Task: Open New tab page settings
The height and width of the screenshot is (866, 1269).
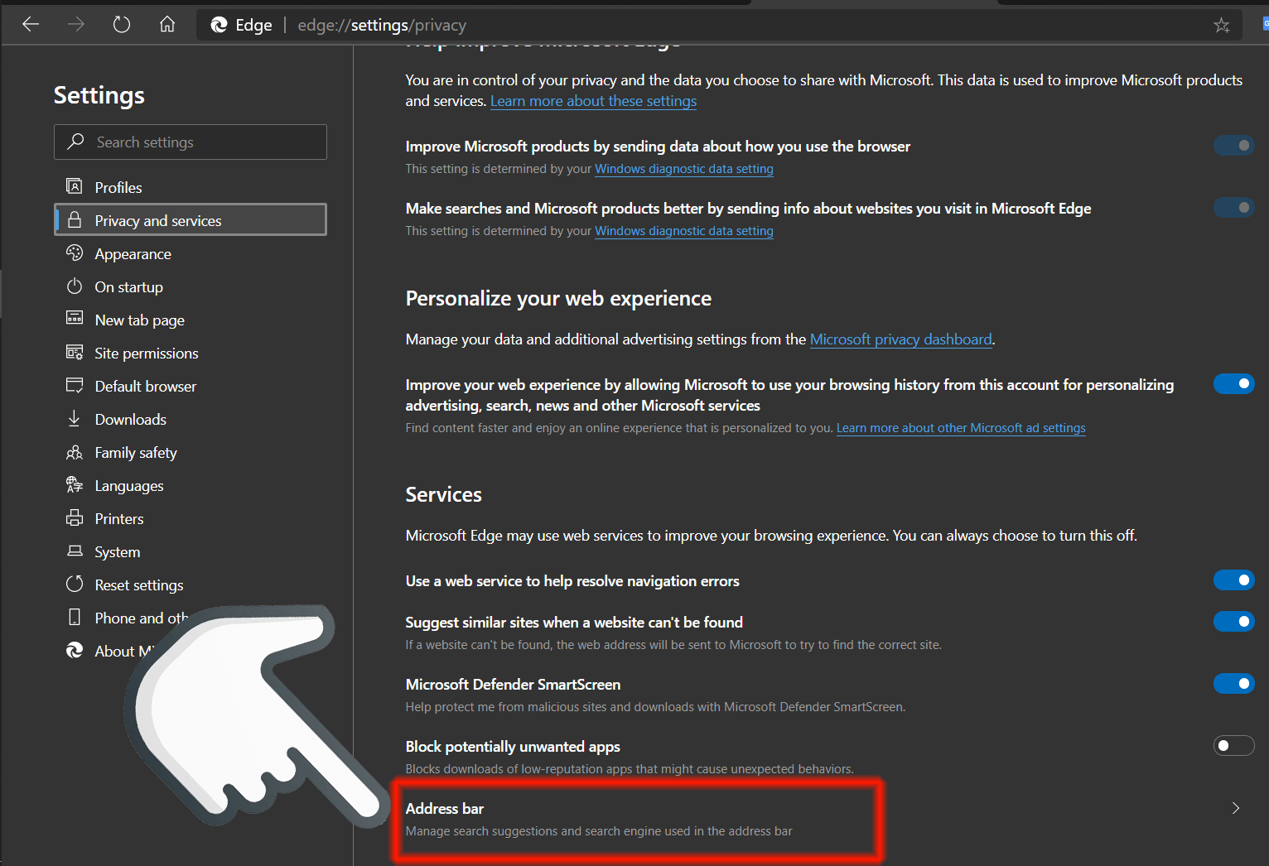Action: pyautogui.click(x=191, y=320)
